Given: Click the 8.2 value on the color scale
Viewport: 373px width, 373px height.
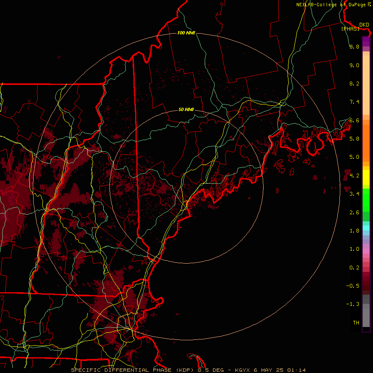Looking at the screenshot, I should [x=354, y=83].
